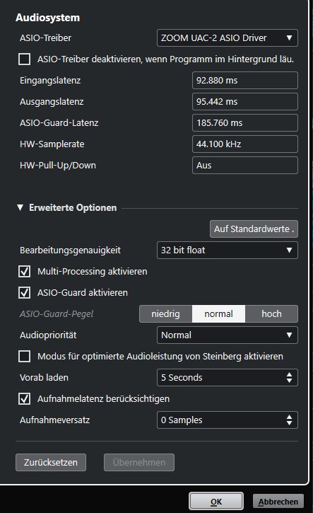The image size is (313, 513).
Task: Set ASIO-Guard-Pegel to niedrig
Action: (x=165, y=314)
